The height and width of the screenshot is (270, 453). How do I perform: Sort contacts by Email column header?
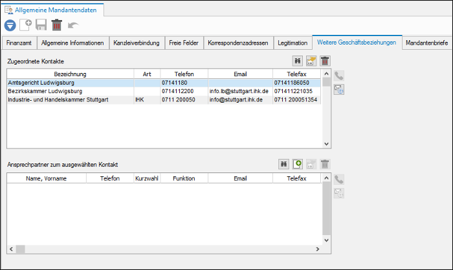[240, 74]
